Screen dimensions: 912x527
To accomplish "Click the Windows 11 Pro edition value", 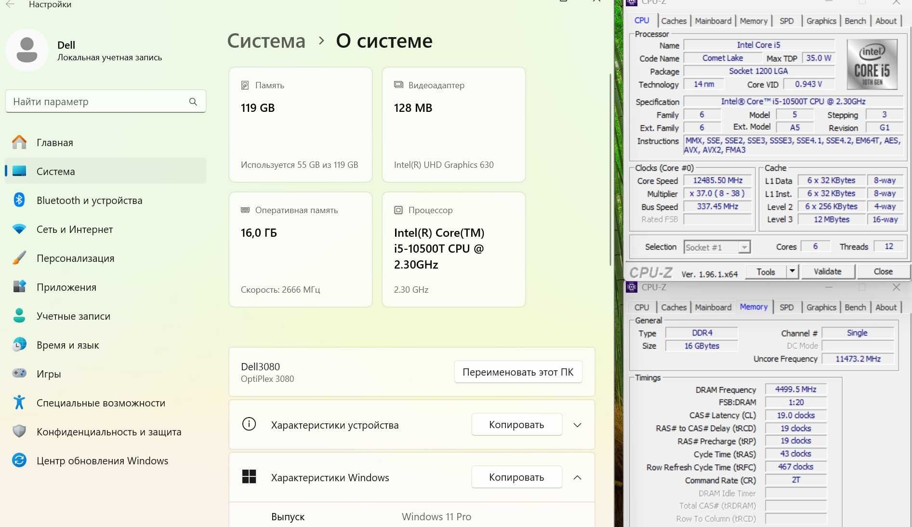I will point(436,516).
